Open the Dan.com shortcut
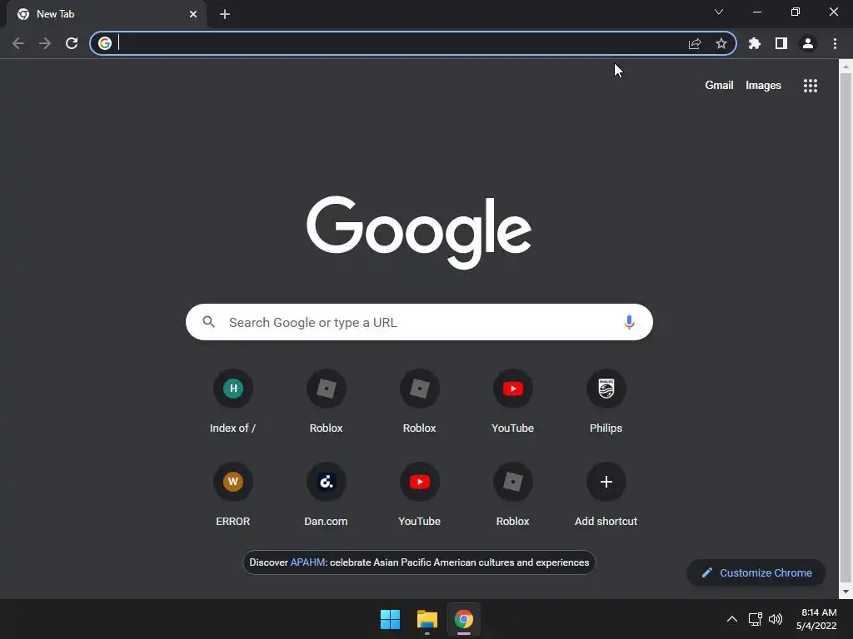This screenshot has height=639, width=853. tap(326, 495)
